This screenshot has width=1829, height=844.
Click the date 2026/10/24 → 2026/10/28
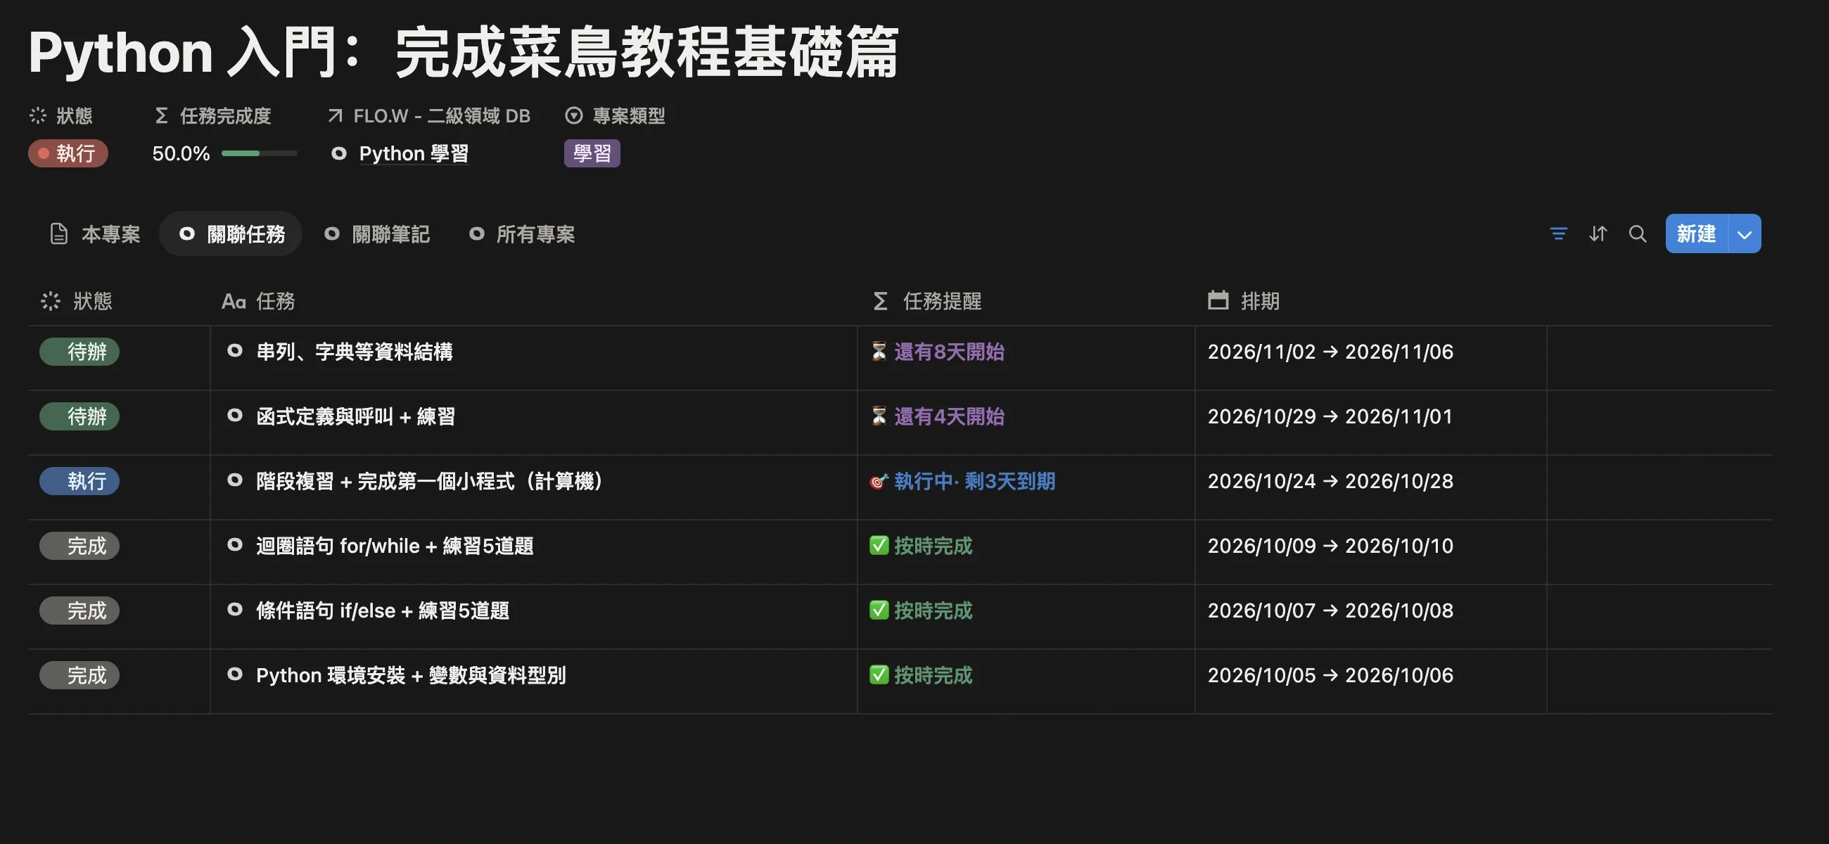click(1330, 481)
